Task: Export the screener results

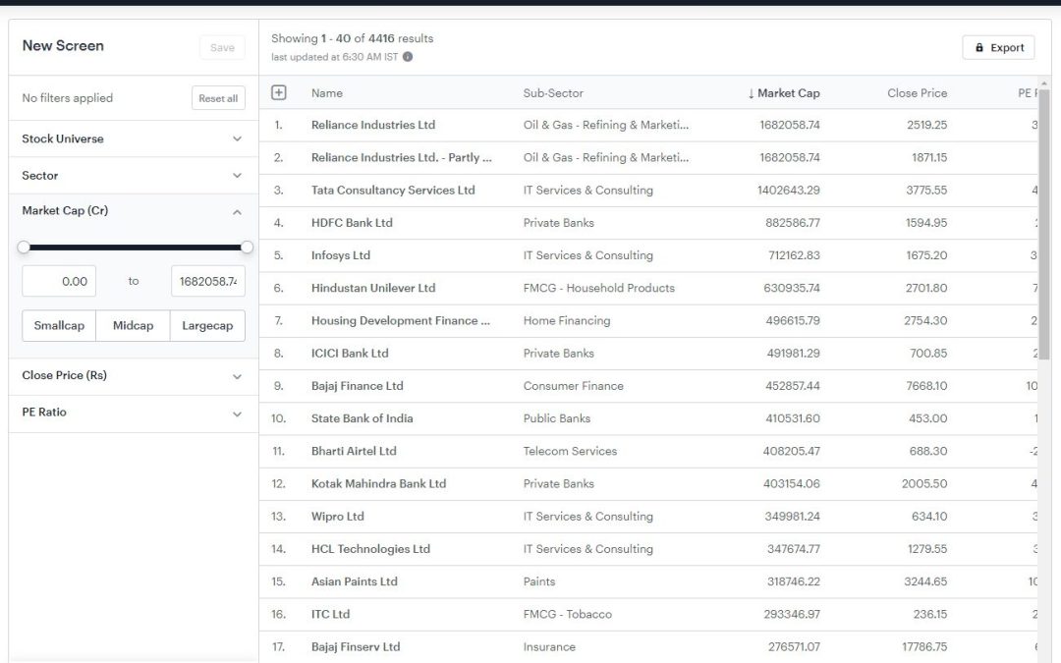Action: [998, 47]
